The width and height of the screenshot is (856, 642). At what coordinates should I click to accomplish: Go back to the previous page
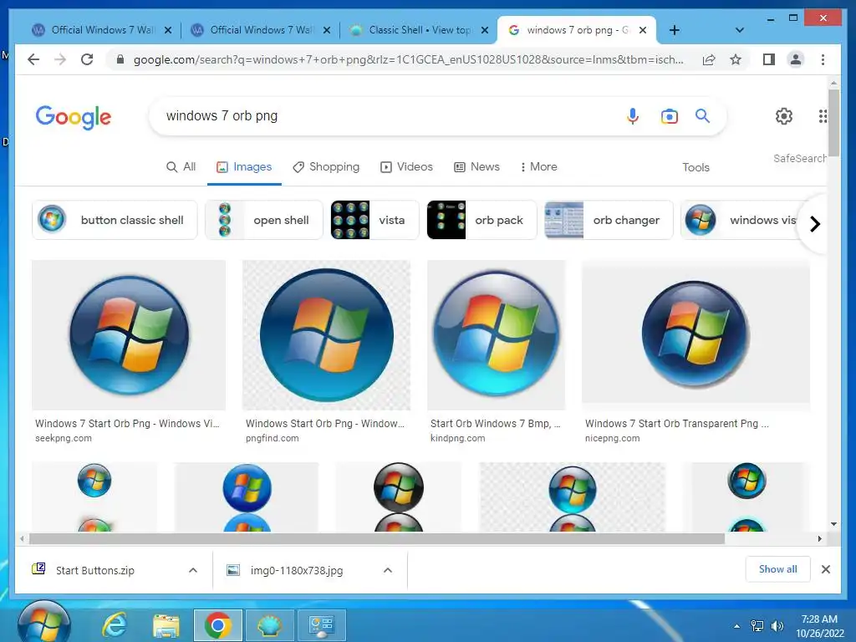(33, 59)
